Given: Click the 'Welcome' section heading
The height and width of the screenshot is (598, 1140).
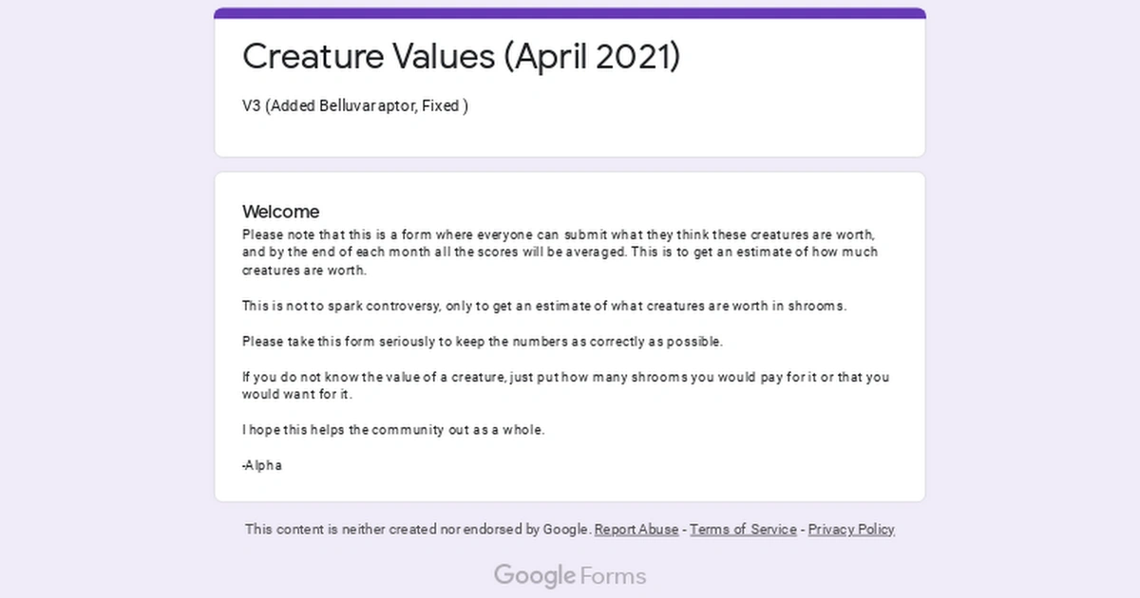Looking at the screenshot, I should (280, 211).
